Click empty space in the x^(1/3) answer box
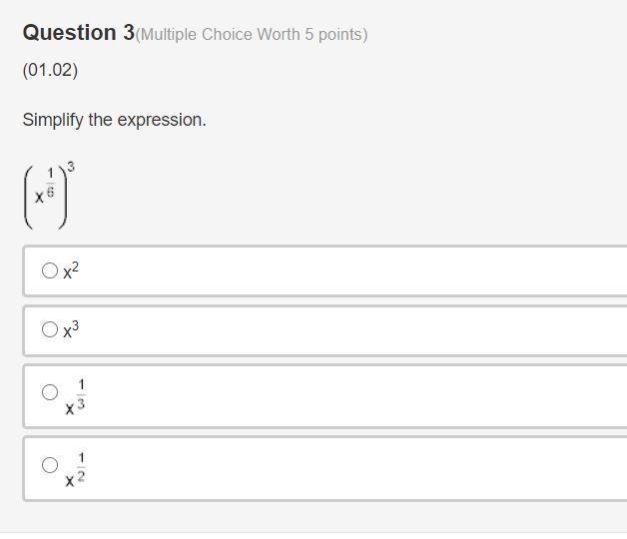 pyautogui.click(x=349, y=396)
